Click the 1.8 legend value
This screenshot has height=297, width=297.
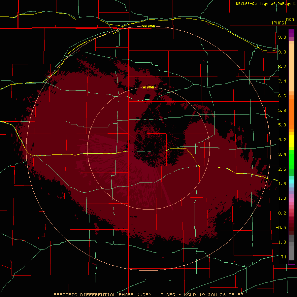(x=282, y=184)
